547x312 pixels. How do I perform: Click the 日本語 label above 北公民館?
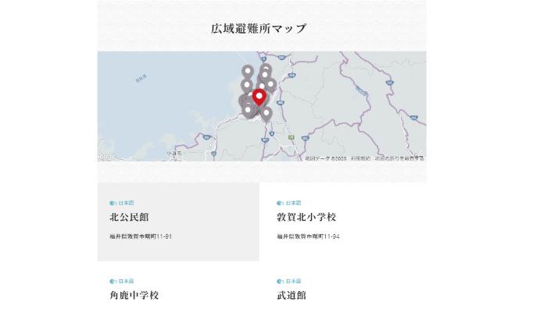click(x=126, y=203)
